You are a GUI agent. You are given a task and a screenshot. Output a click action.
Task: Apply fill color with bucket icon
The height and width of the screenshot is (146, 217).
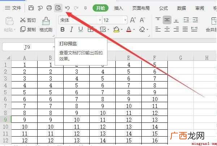click(x=116, y=29)
